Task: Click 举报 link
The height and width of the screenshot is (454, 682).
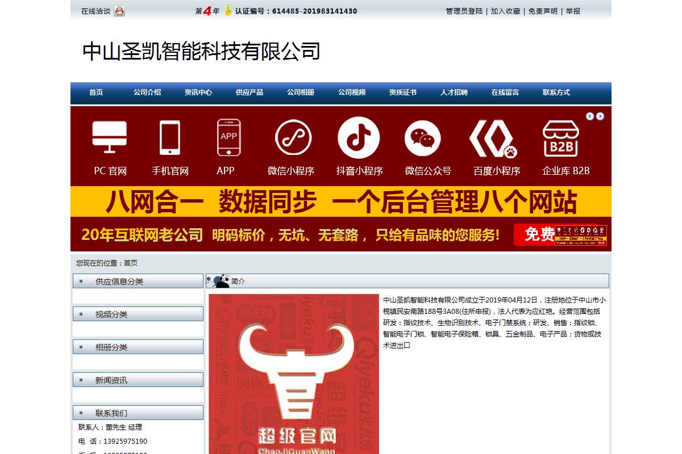Action: tap(573, 11)
